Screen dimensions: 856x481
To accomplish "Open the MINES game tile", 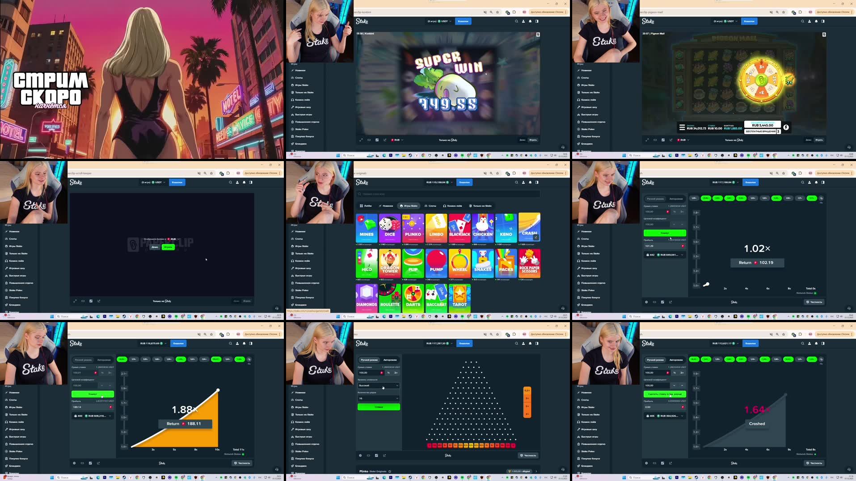I will (x=367, y=227).
